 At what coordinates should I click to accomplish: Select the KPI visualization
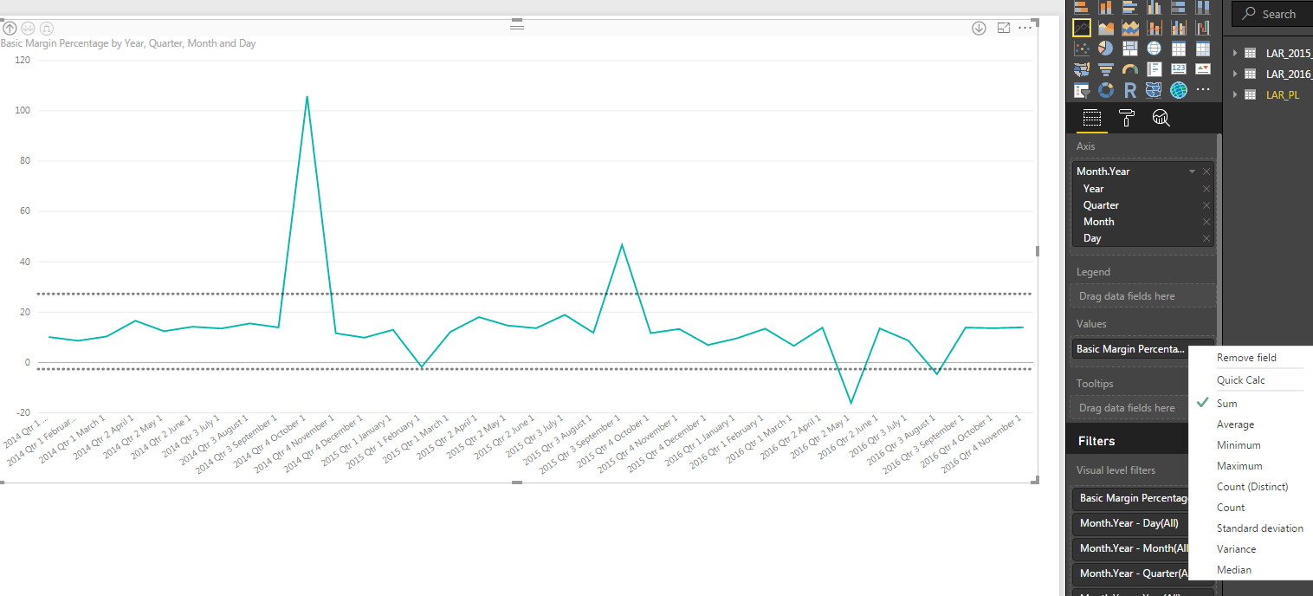point(1203,69)
